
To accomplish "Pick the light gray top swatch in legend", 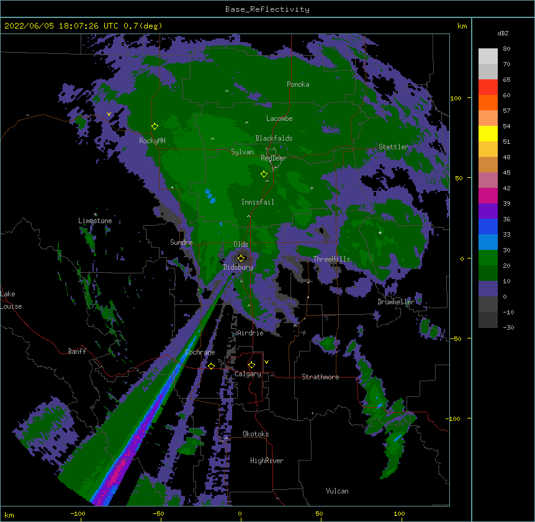I will pos(488,56).
